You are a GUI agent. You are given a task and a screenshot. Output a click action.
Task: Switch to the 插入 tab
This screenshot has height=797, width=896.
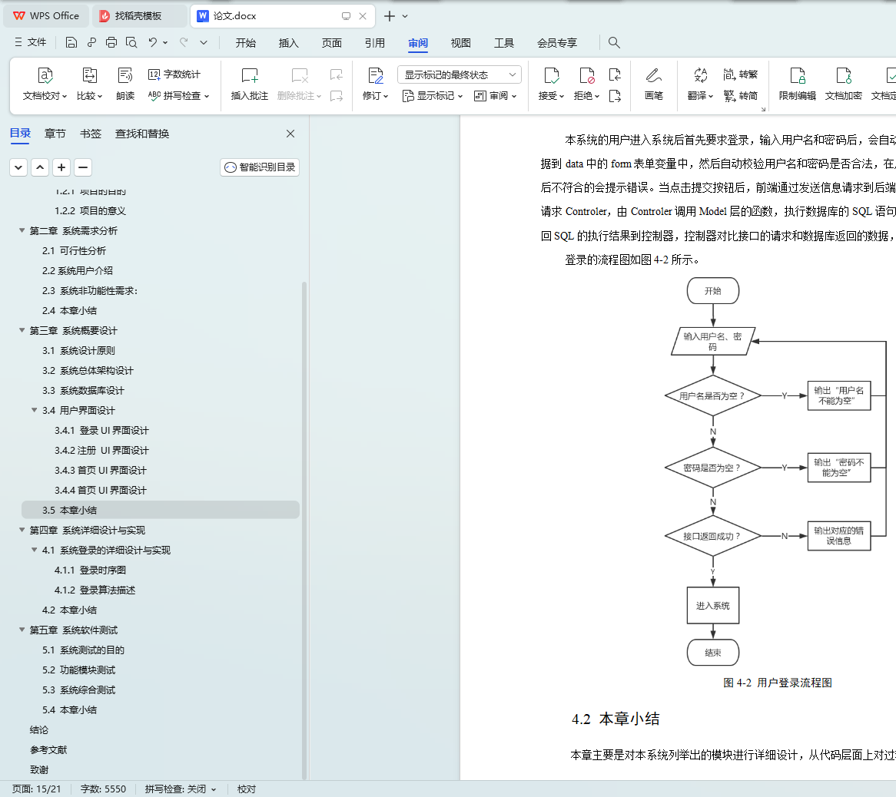289,43
